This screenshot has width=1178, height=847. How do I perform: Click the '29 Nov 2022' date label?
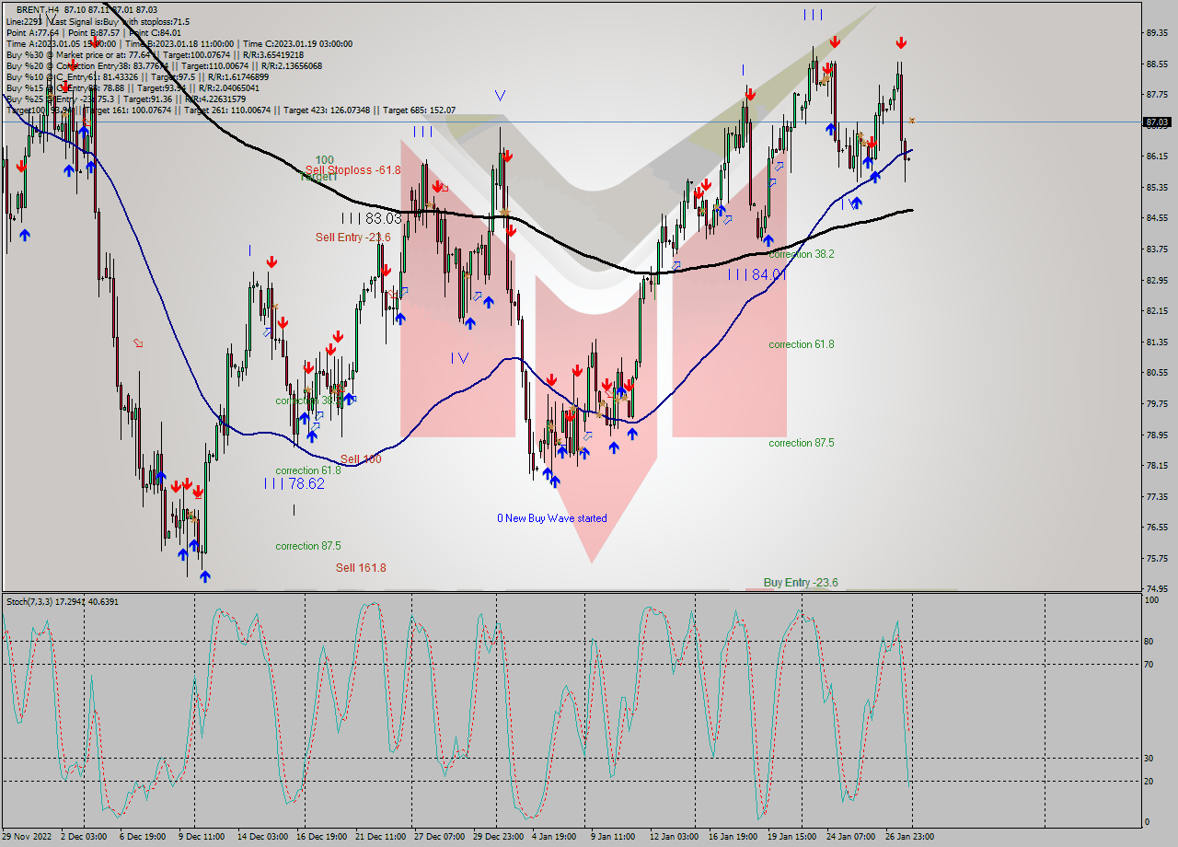[x=28, y=837]
